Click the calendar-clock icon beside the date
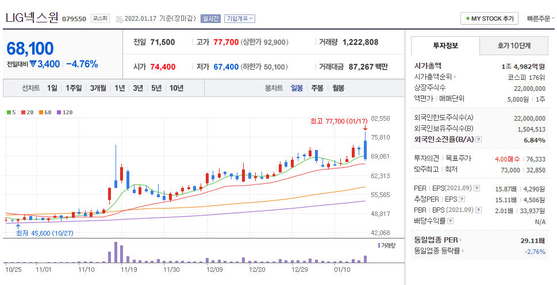The width and height of the screenshot is (557, 285). click(x=120, y=19)
